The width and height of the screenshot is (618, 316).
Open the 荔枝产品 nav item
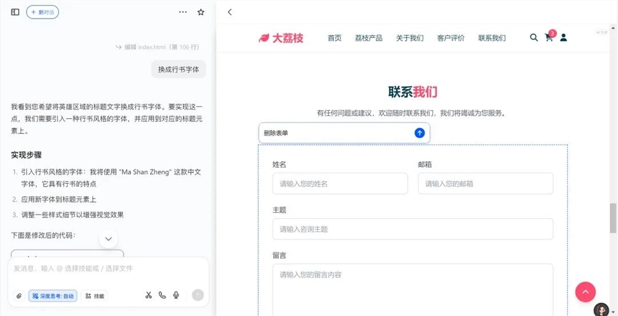[x=368, y=38]
